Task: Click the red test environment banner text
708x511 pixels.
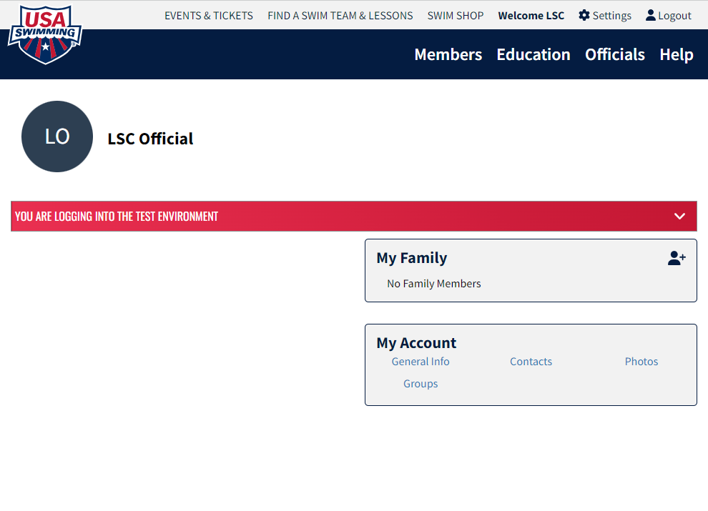Action: pyautogui.click(x=117, y=217)
